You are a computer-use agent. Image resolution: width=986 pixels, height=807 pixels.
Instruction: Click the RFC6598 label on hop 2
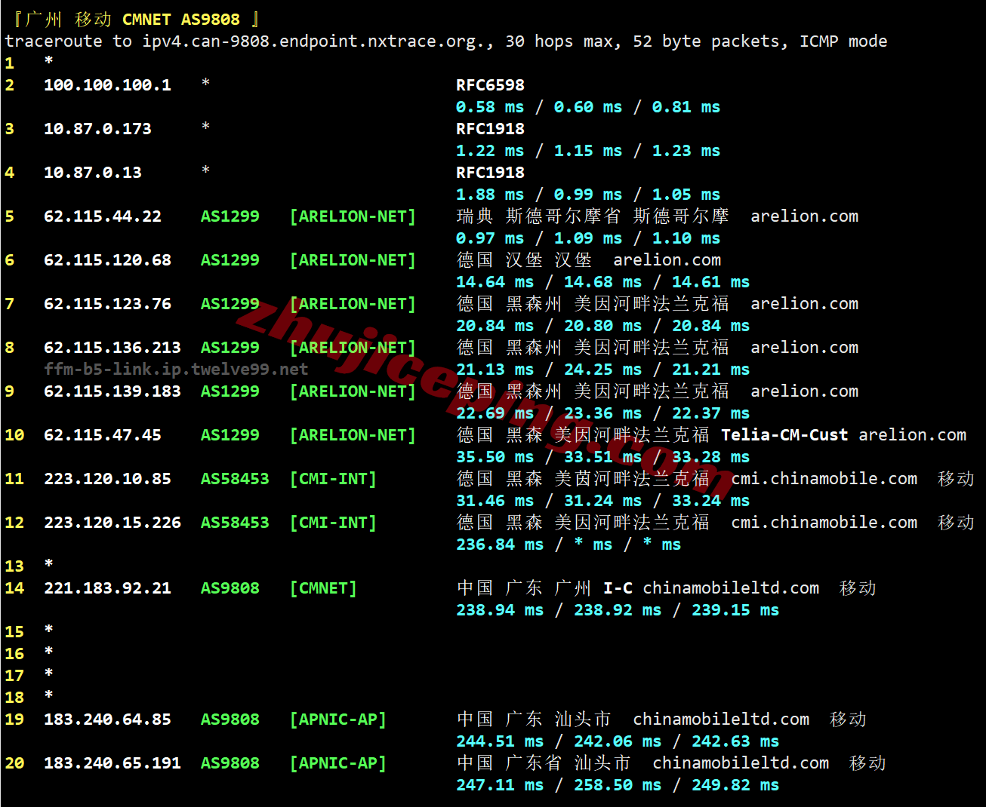(490, 85)
